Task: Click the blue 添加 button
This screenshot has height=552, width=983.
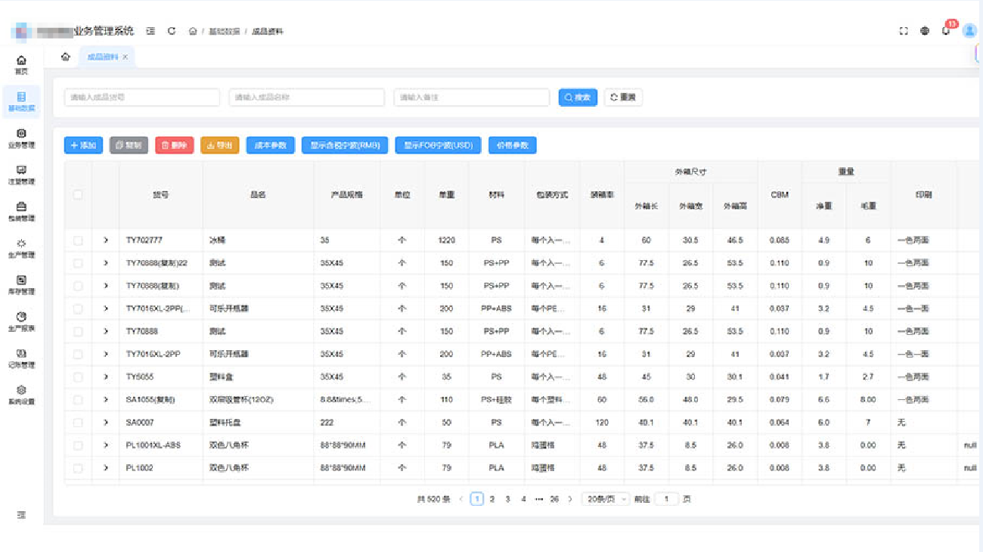Action: pyautogui.click(x=83, y=145)
